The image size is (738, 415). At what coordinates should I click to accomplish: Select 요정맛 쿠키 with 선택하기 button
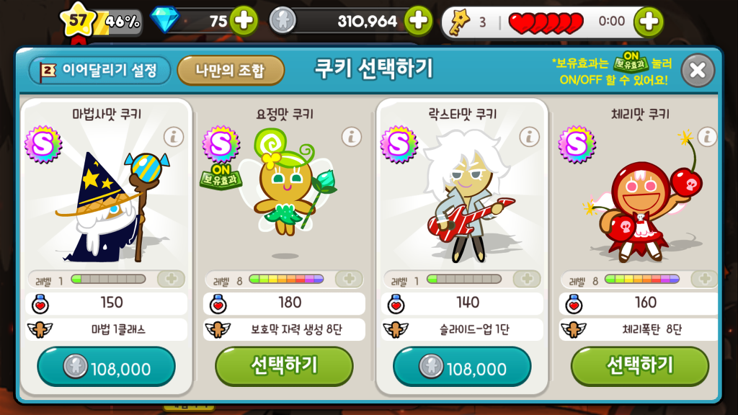284,366
